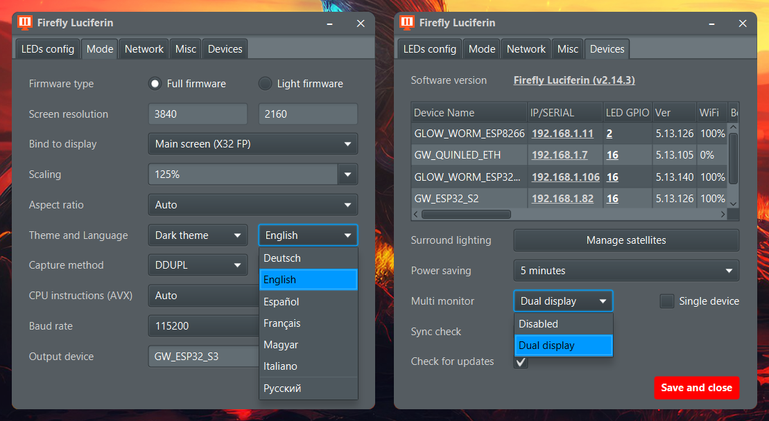Click LED GPIO column header
Viewport: 769px width, 421px height.
[x=628, y=113]
